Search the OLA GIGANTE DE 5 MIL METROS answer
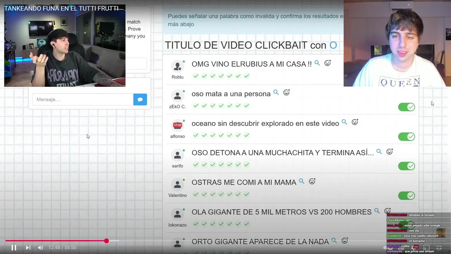 [377, 211]
